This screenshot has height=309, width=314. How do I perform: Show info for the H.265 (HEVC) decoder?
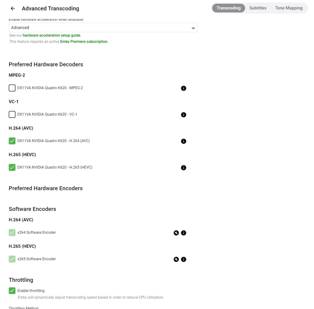tap(184, 168)
